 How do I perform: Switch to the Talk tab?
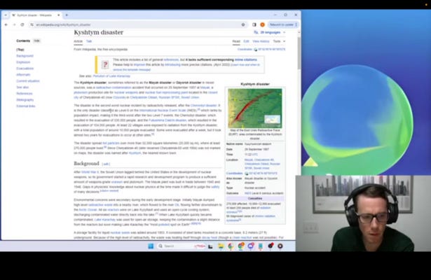pos(89,41)
